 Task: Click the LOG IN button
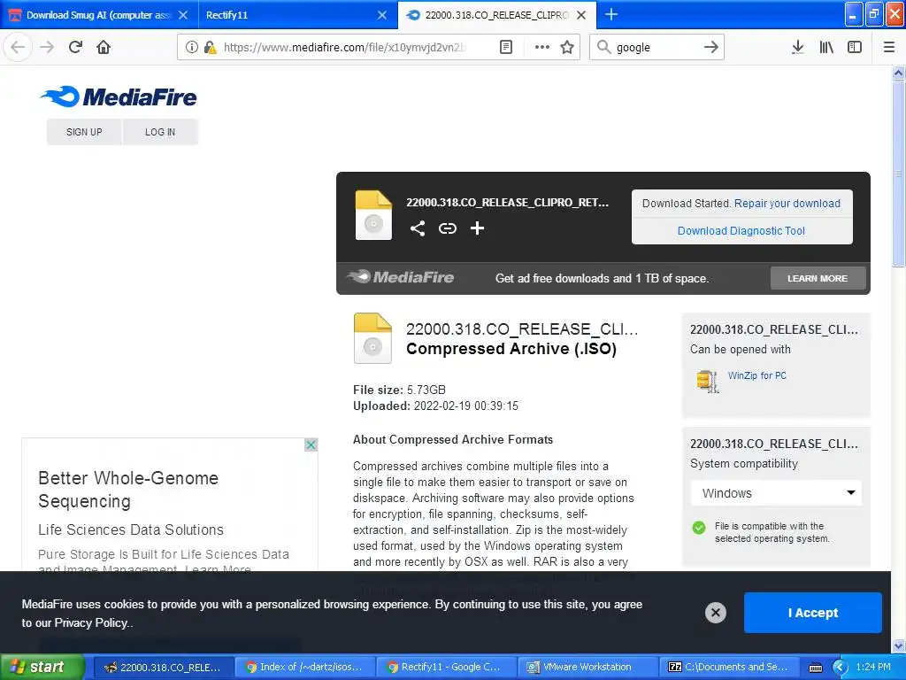coord(160,132)
